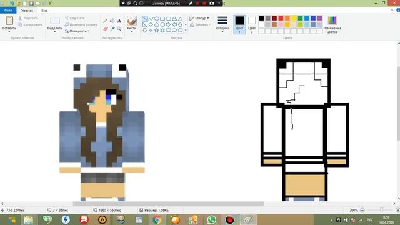Screen dimensions: 400x225
Task: Select the Pencil tool
Action: tap(105, 21)
